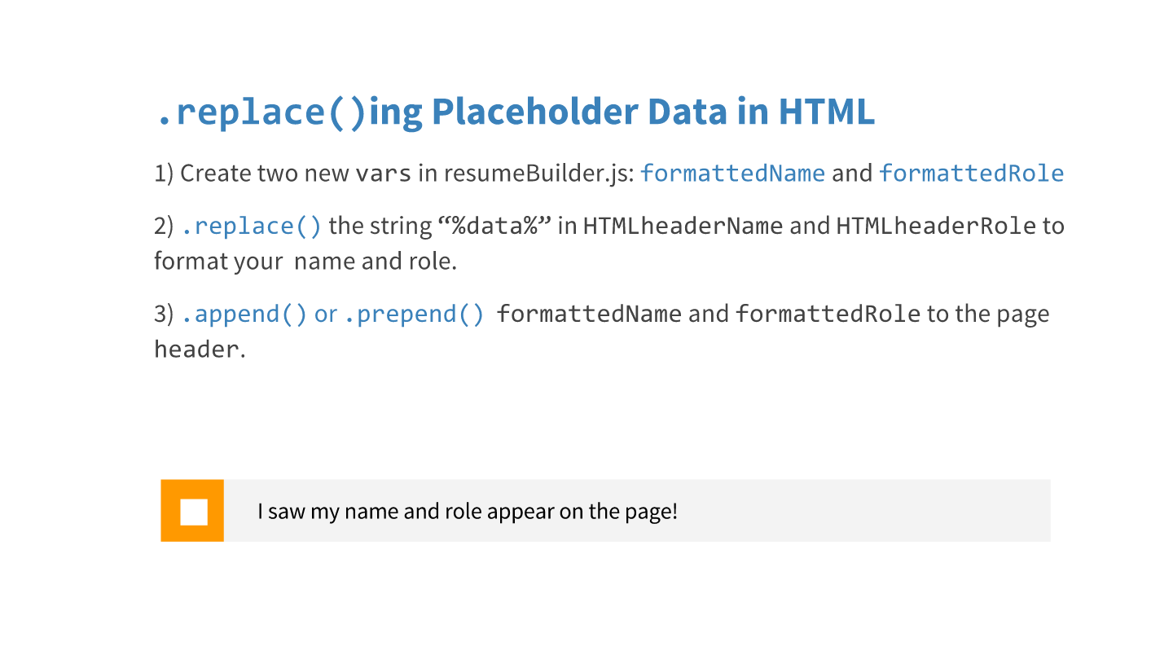Click gray formattedRole in step 3
Image resolution: width=1173 pixels, height=660 pixels.
tap(828, 314)
